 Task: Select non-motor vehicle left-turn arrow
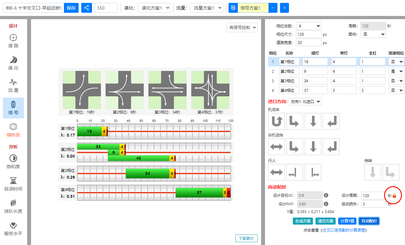point(295,147)
